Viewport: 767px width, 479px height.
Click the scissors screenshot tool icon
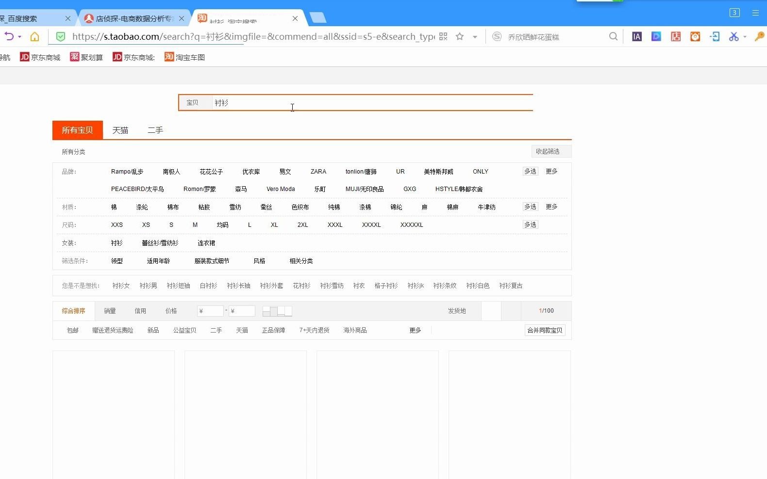(x=734, y=36)
